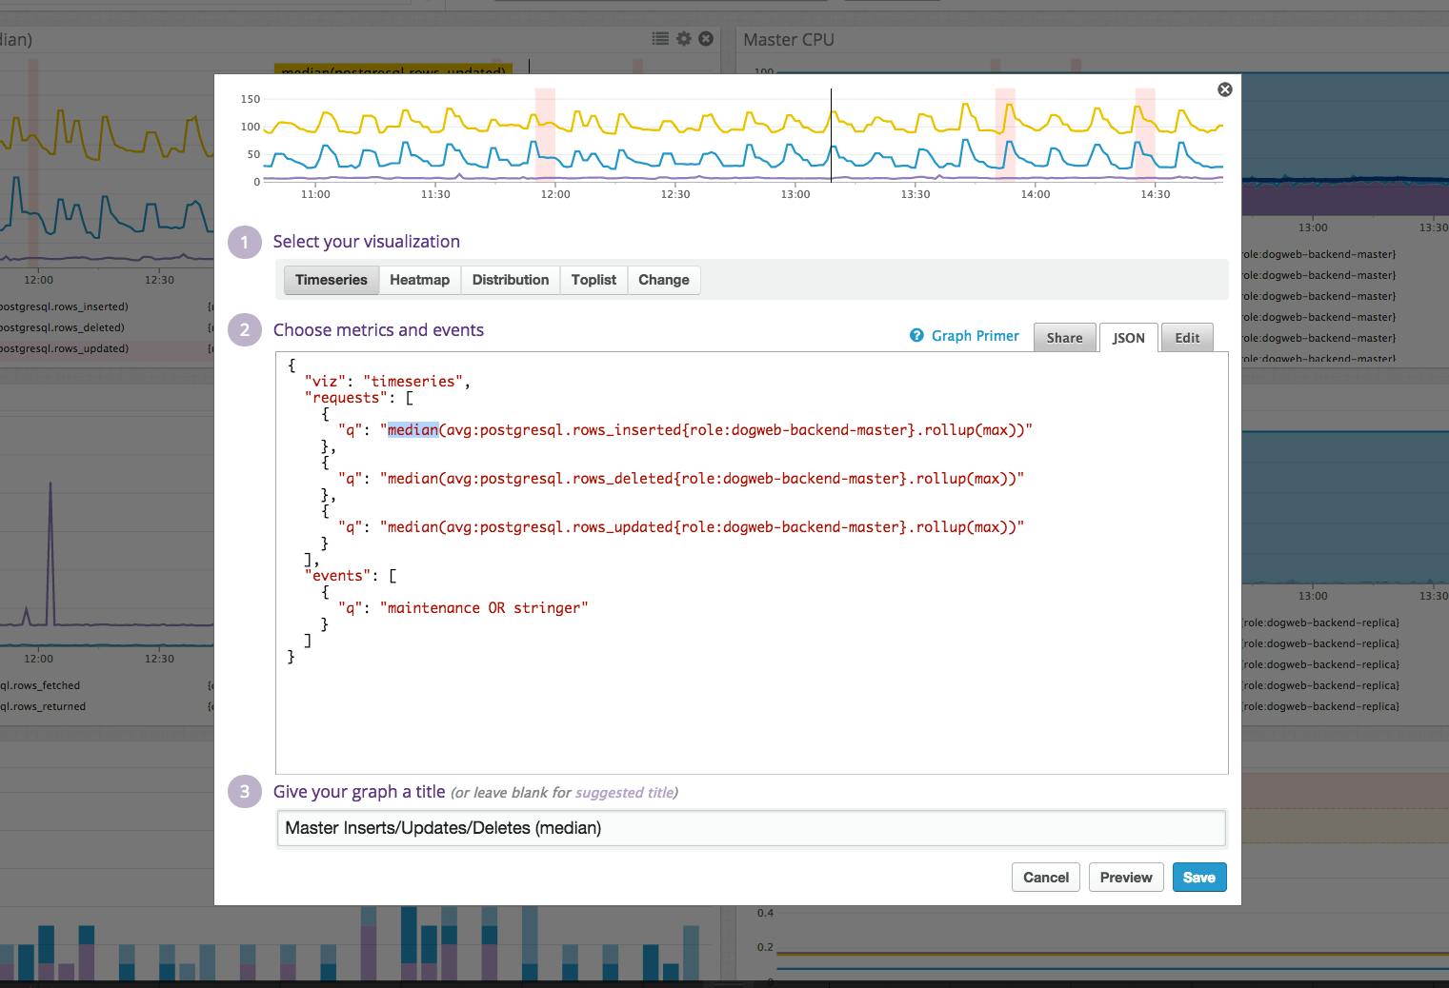
Task: Click in the graph title field
Action: 751,828
